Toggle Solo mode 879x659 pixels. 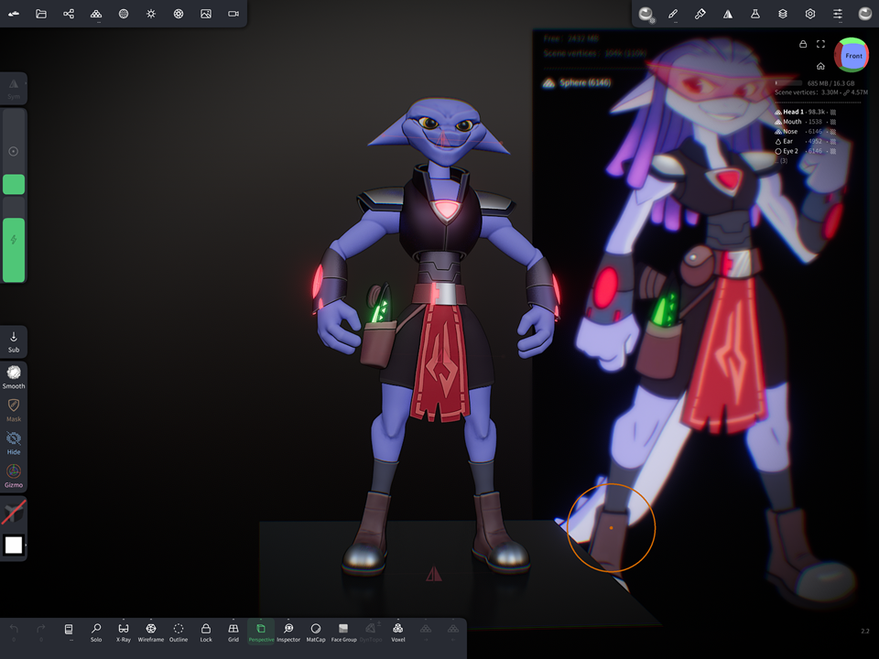coord(96,632)
